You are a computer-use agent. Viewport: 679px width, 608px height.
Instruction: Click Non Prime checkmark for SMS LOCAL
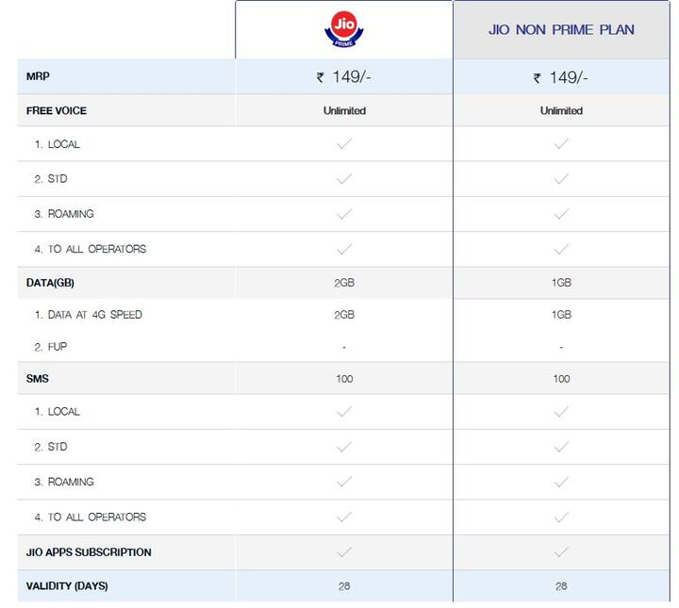(561, 411)
